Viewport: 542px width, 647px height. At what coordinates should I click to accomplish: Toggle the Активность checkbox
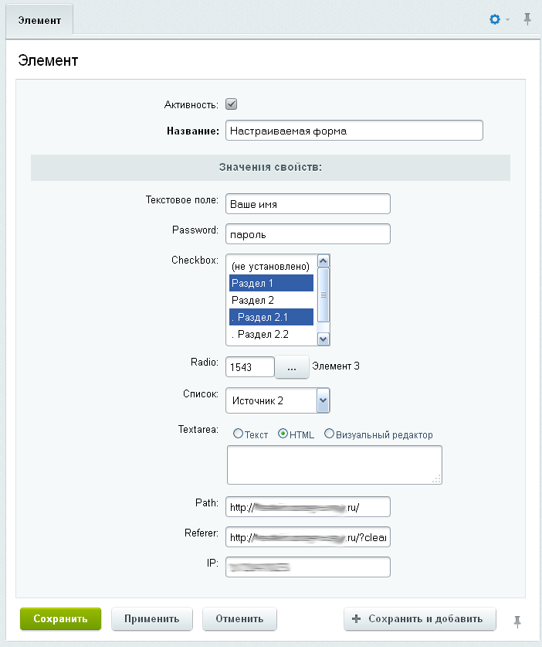(x=231, y=104)
